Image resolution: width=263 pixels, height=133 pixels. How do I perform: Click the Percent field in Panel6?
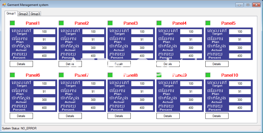(x=44, y=108)
